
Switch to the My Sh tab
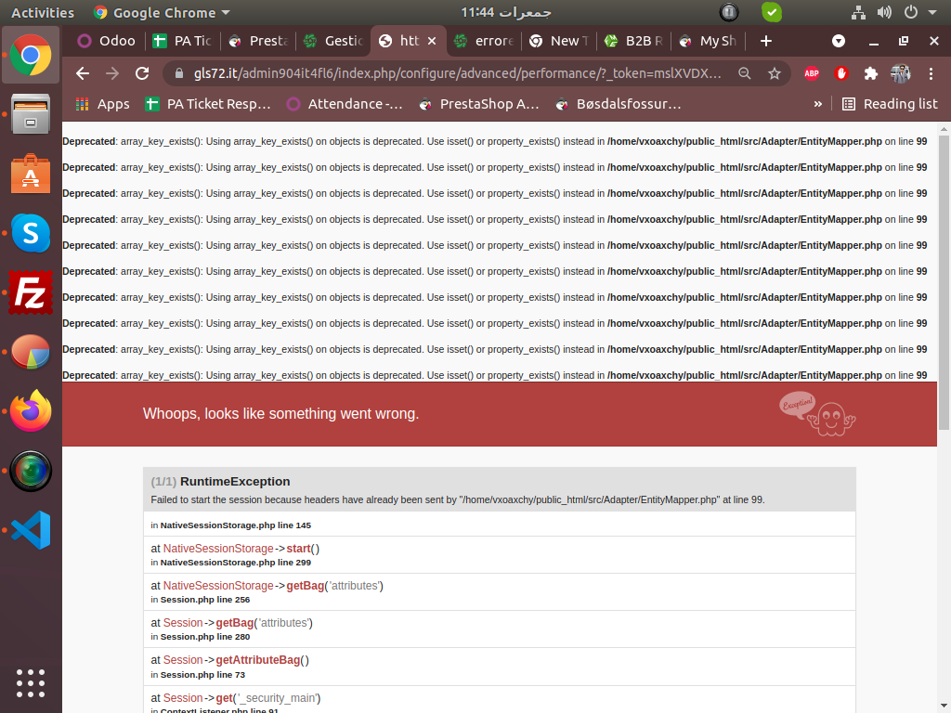coord(707,41)
